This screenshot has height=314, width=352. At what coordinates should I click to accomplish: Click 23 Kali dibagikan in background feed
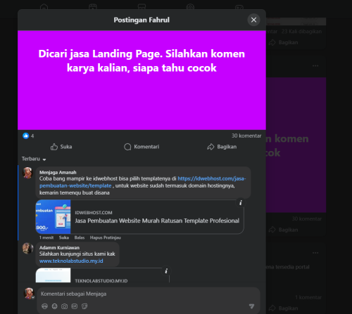pos(301,32)
